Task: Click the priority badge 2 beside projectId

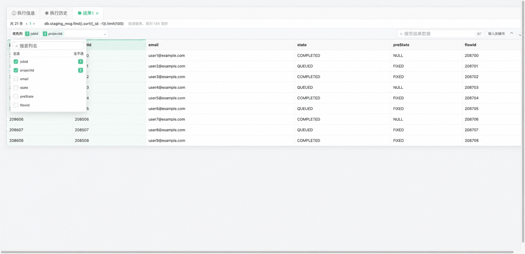Action: tap(81, 70)
